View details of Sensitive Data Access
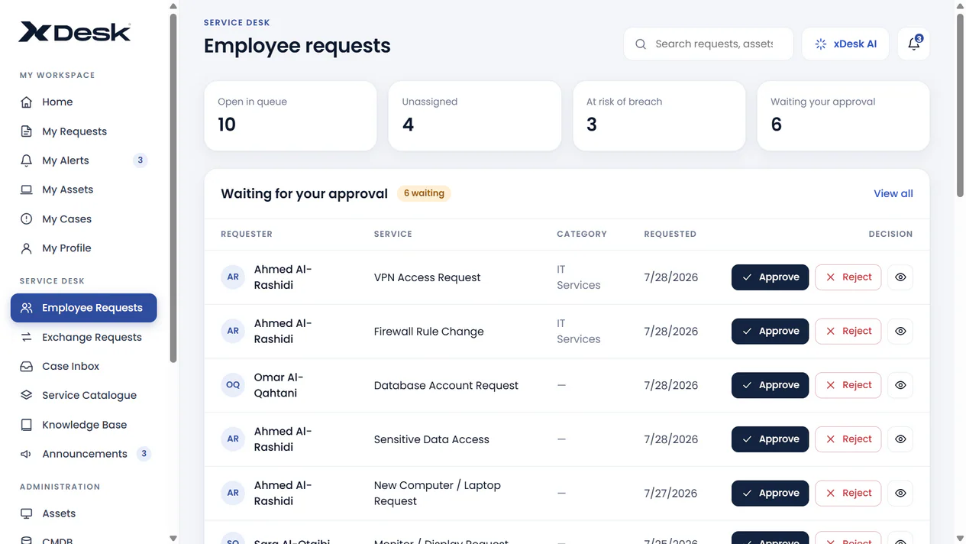966x544 pixels. tap(900, 439)
